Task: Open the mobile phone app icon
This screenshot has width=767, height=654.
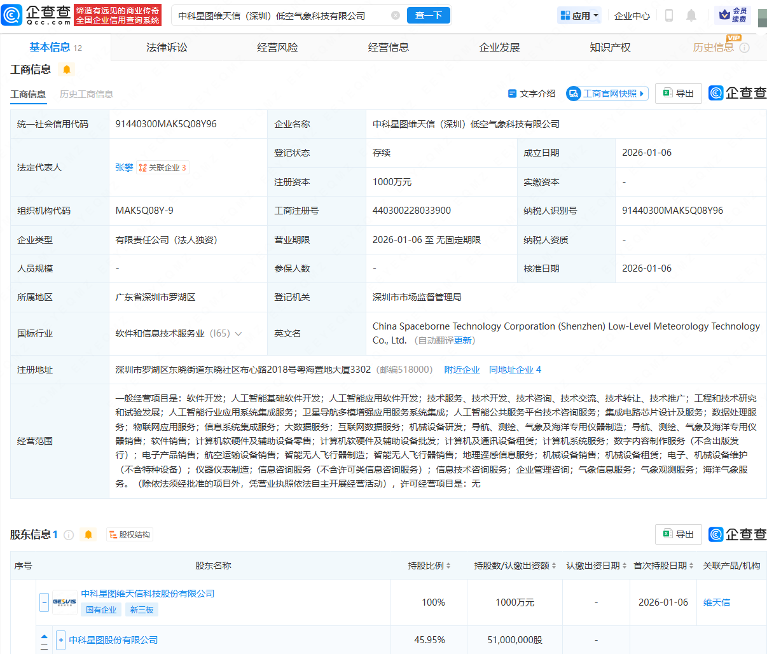Action: pyautogui.click(x=668, y=15)
